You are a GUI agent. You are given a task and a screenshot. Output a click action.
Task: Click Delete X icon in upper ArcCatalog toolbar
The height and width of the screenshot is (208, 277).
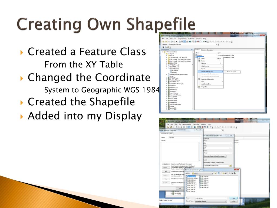177,41
